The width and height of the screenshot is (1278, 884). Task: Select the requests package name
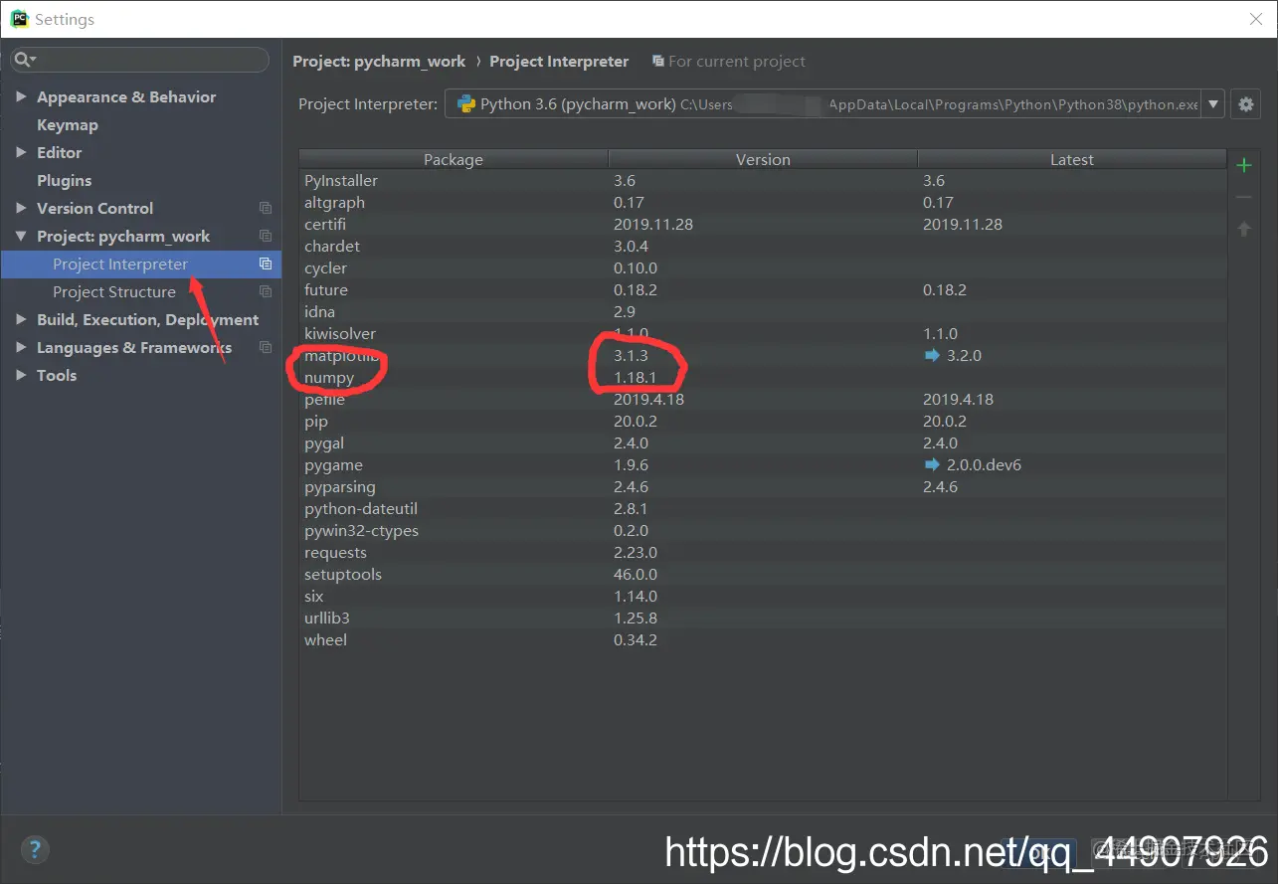click(335, 553)
